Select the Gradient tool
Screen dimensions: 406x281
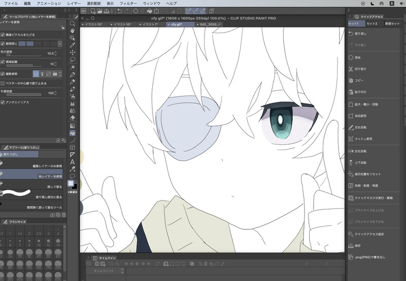point(73,126)
